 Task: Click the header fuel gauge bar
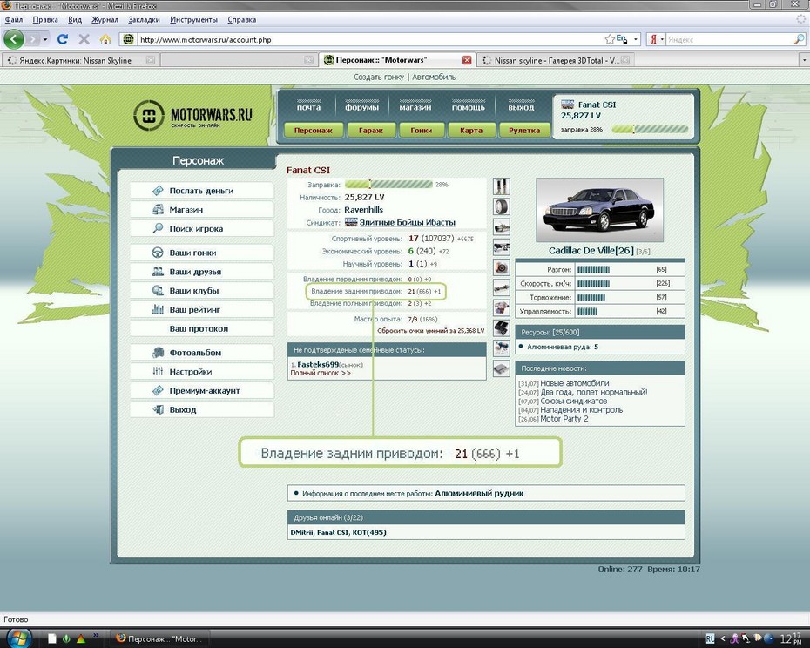click(x=650, y=129)
